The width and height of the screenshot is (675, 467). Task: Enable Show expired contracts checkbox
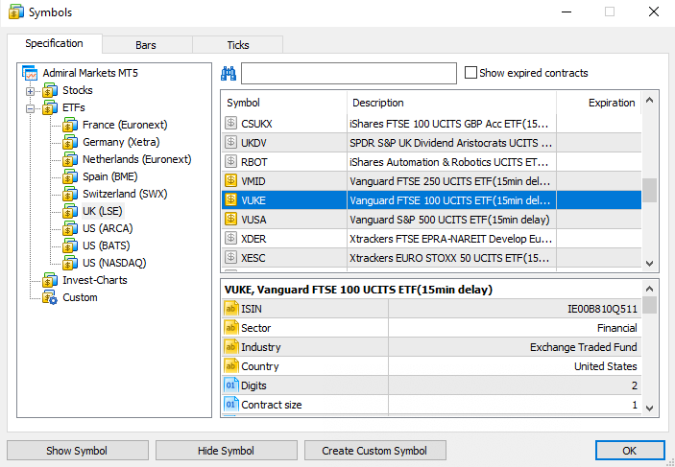pos(470,73)
